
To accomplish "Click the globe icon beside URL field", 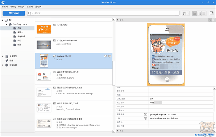I will 146,118.
